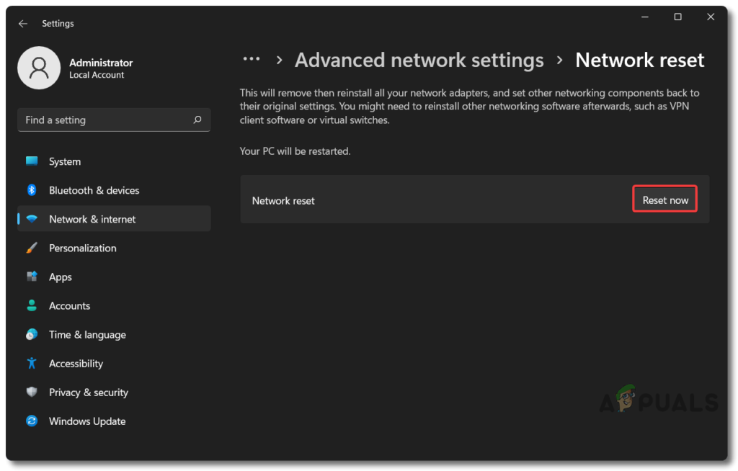This screenshot has width=738, height=471.
Task: Open Accounts settings via its icon
Action: [x=32, y=305]
